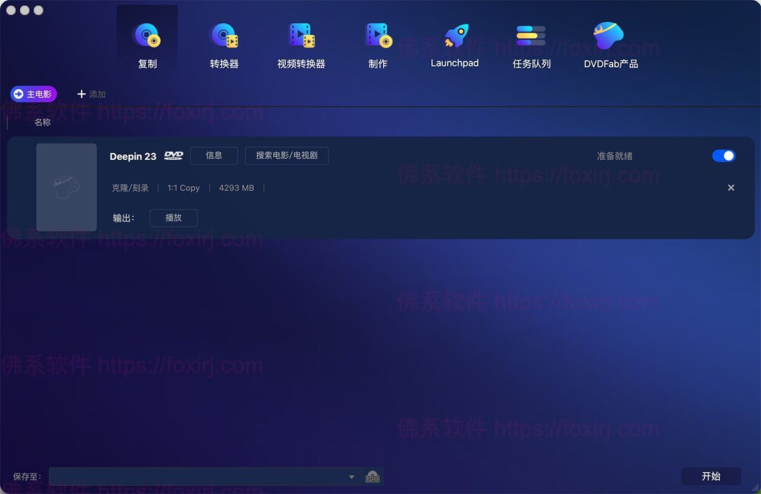
Task: Remove the Deepin 23 task with X
Action: point(731,188)
